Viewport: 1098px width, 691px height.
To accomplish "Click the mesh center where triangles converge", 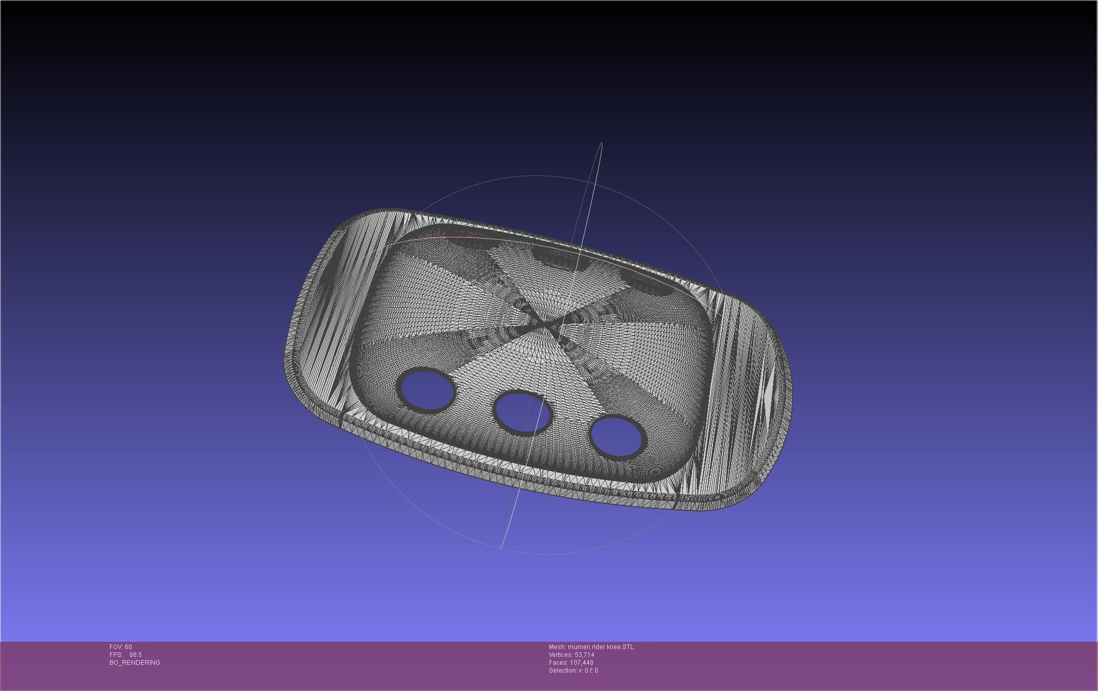I will tap(545, 326).
